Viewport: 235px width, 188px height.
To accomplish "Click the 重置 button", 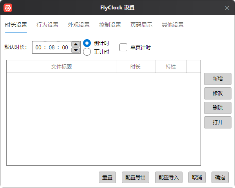I will coord(107,177).
